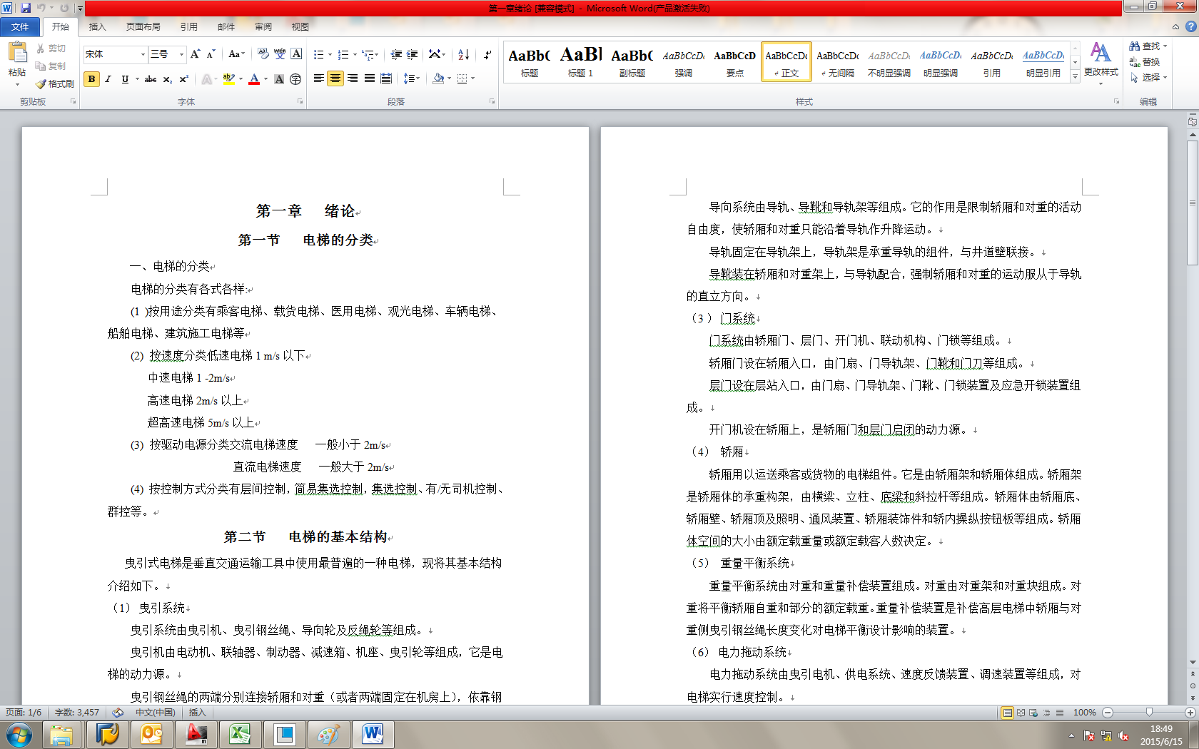Image resolution: width=1199 pixels, height=749 pixels.
Task: Click the Clear Formatting eraser icon
Action: (x=263, y=54)
